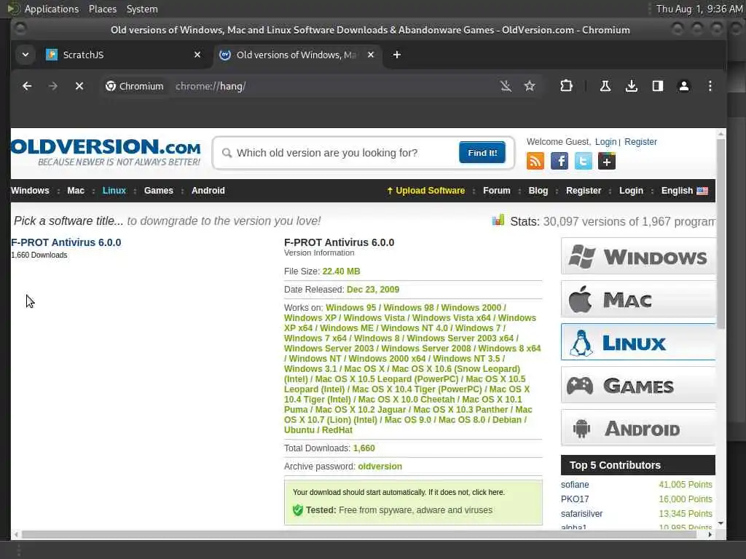
Task: Select the Linux category sidebar button
Action: coord(638,342)
